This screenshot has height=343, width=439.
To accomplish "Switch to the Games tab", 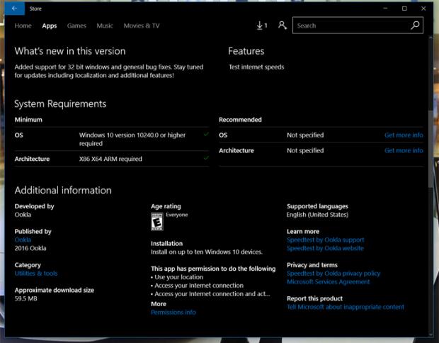I will pos(76,26).
